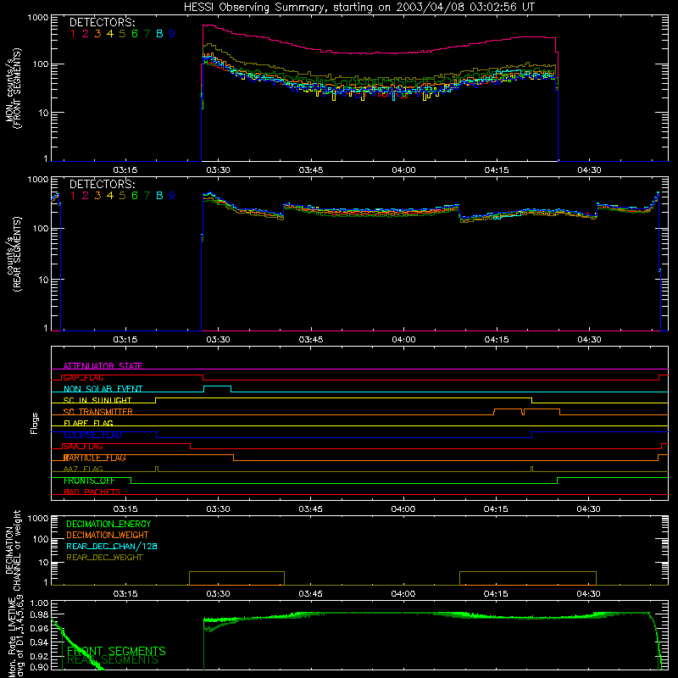678x678 pixels.
Task: Click 0.90 y-axis value of livetime plot
Action: [39, 667]
